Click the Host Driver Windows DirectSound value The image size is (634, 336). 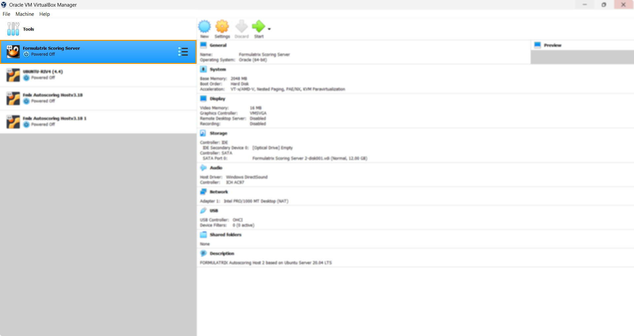pos(247,177)
